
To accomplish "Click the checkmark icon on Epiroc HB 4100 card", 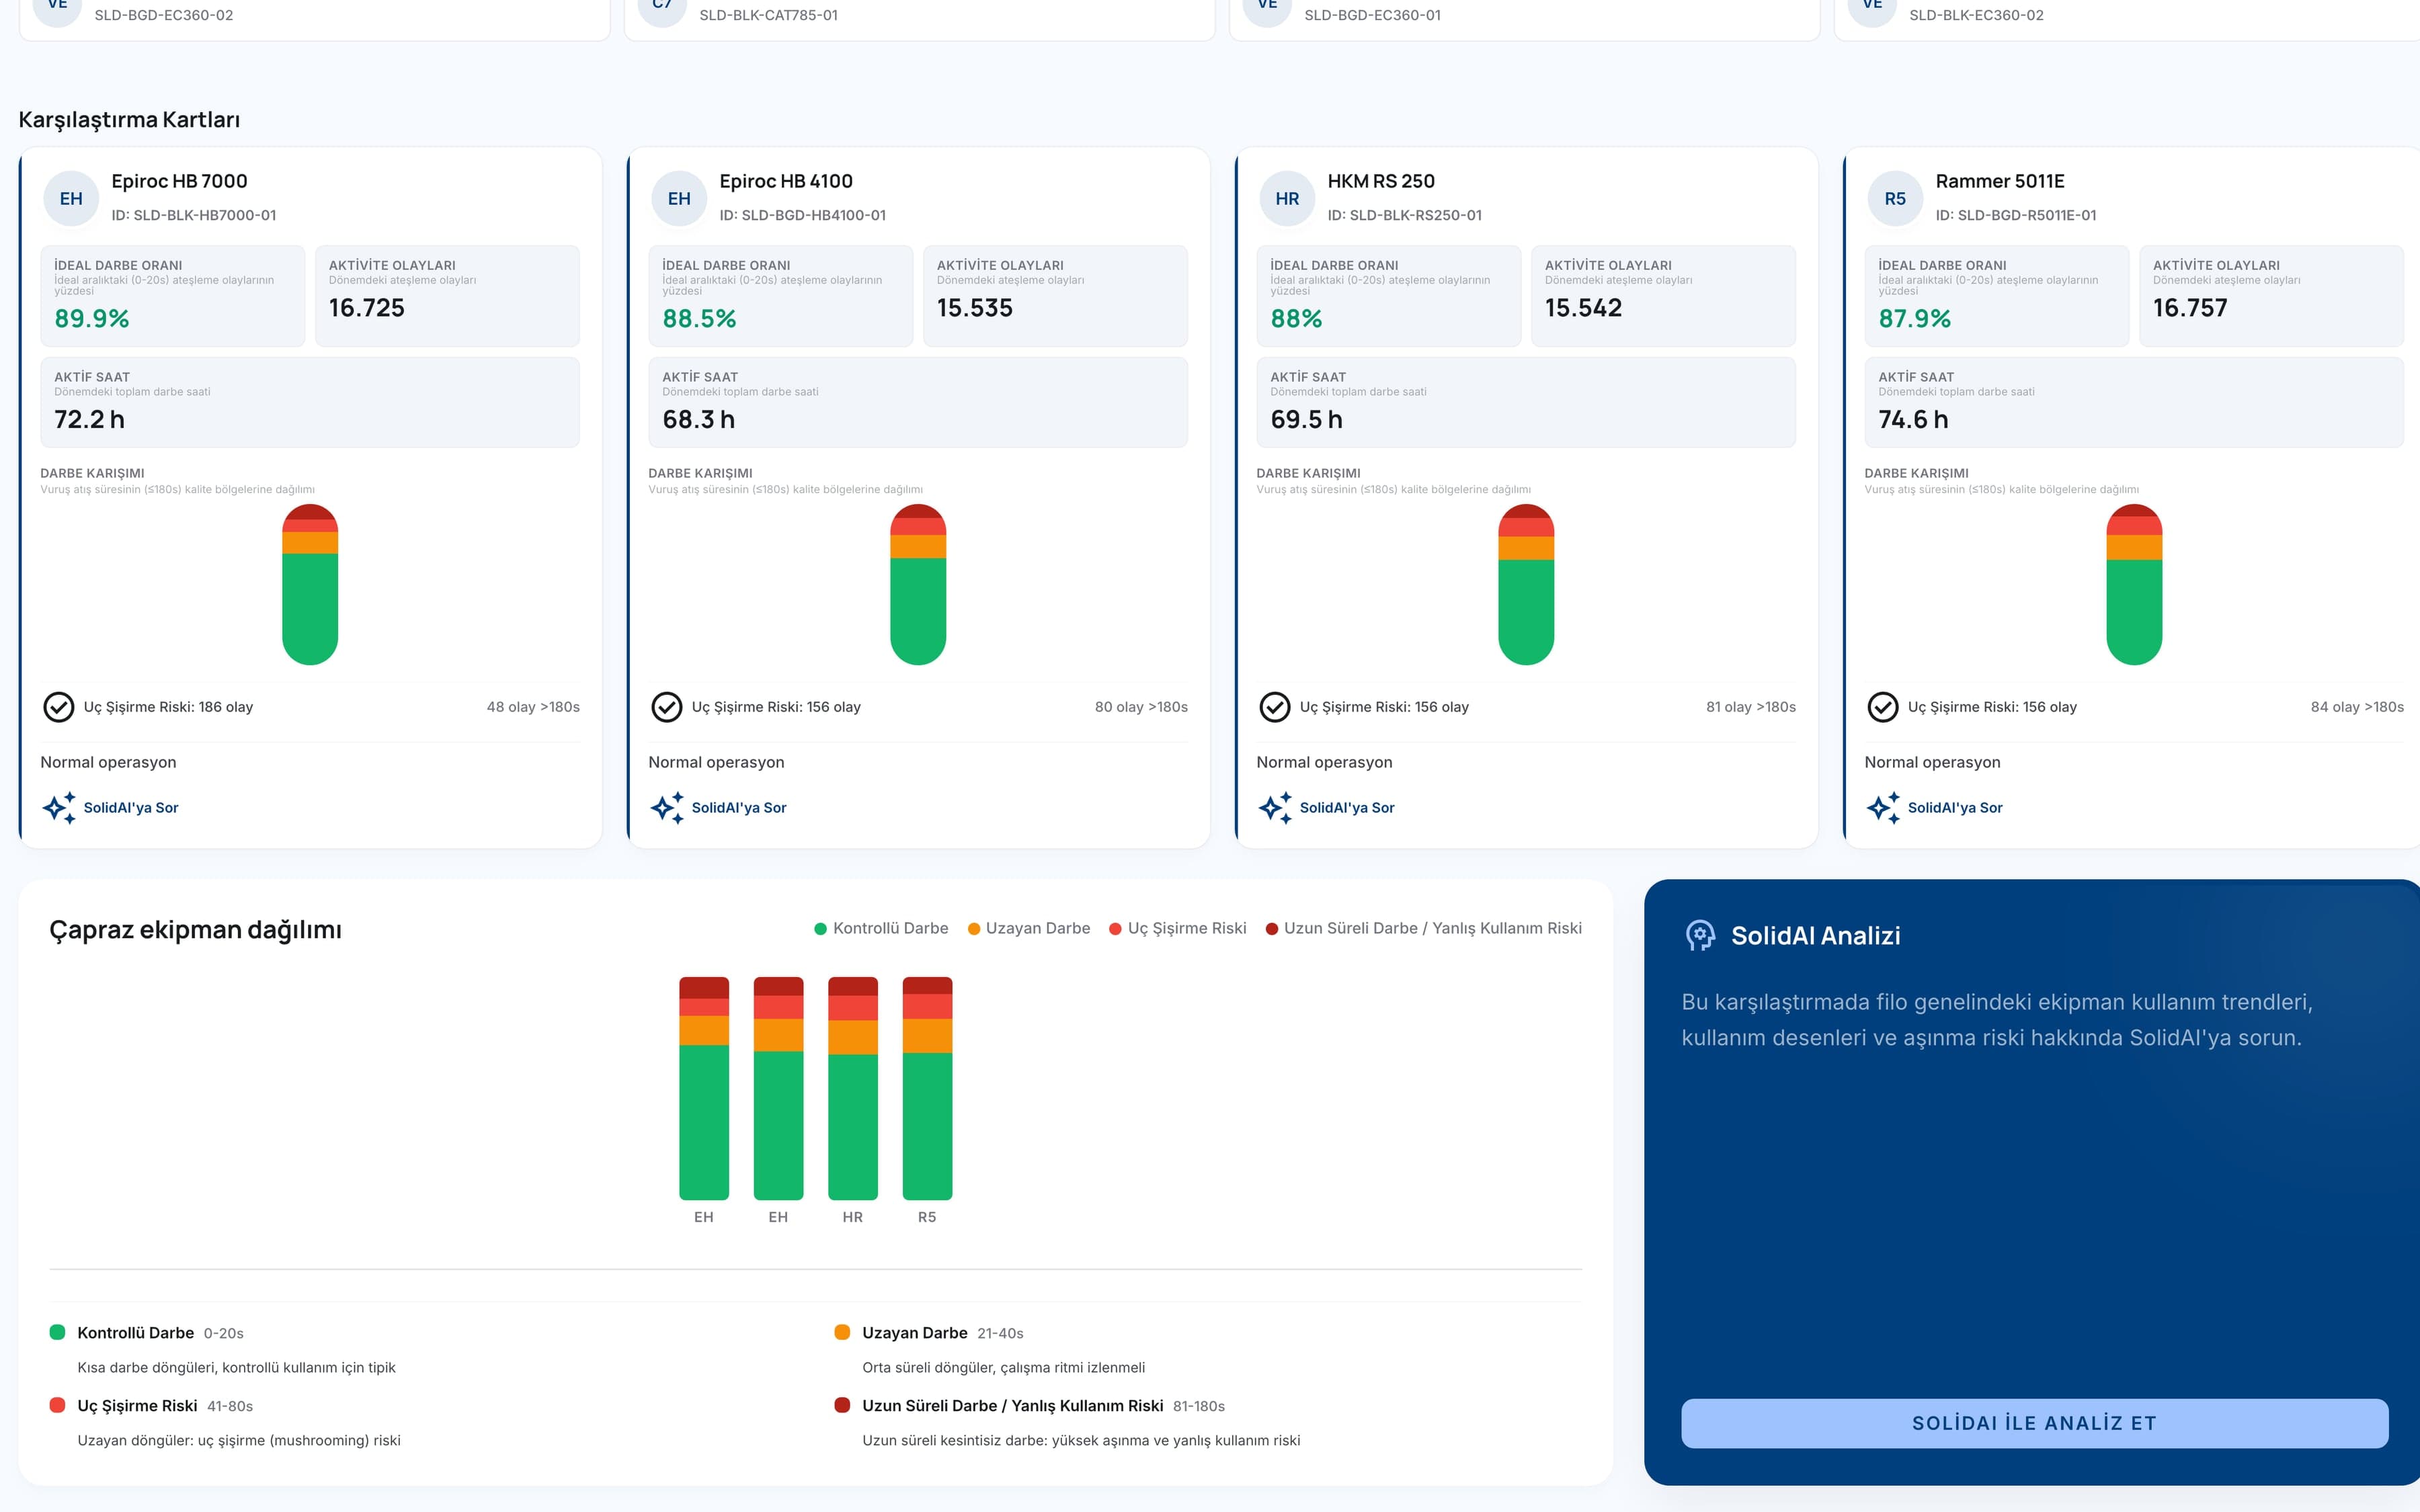I will point(667,707).
